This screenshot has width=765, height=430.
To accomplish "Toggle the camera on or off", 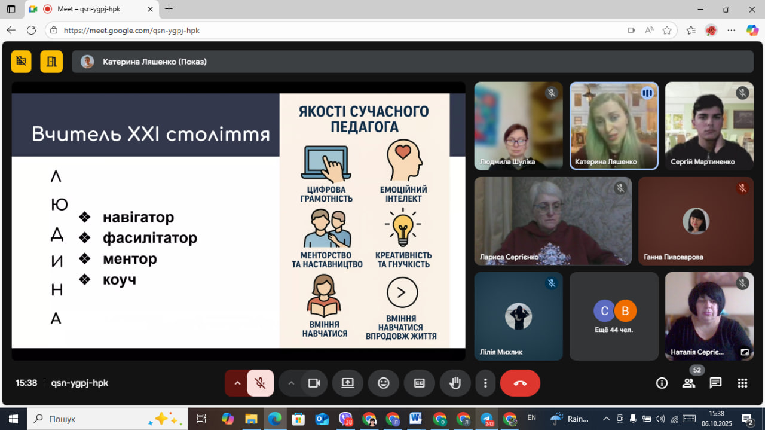I will 314,383.
